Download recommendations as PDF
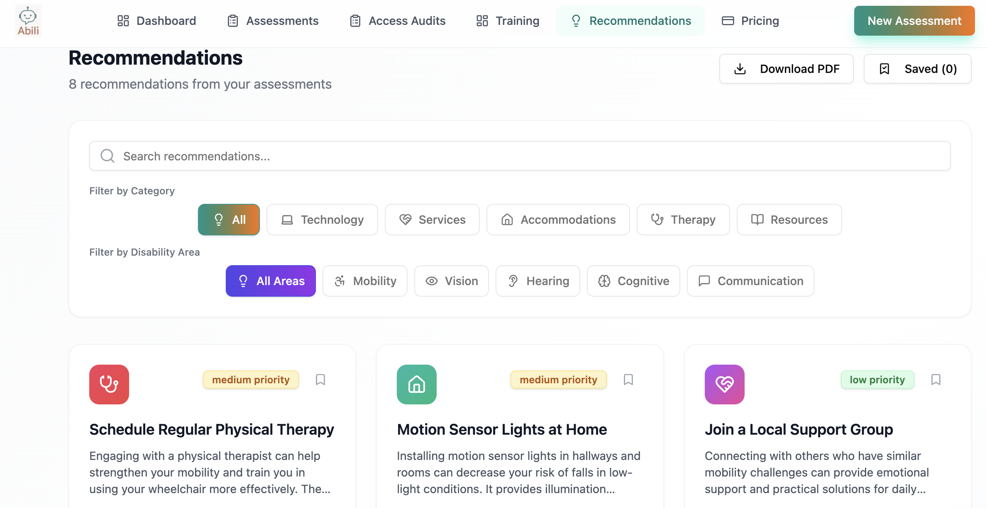Image resolution: width=987 pixels, height=508 pixels. pyautogui.click(x=787, y=69)
